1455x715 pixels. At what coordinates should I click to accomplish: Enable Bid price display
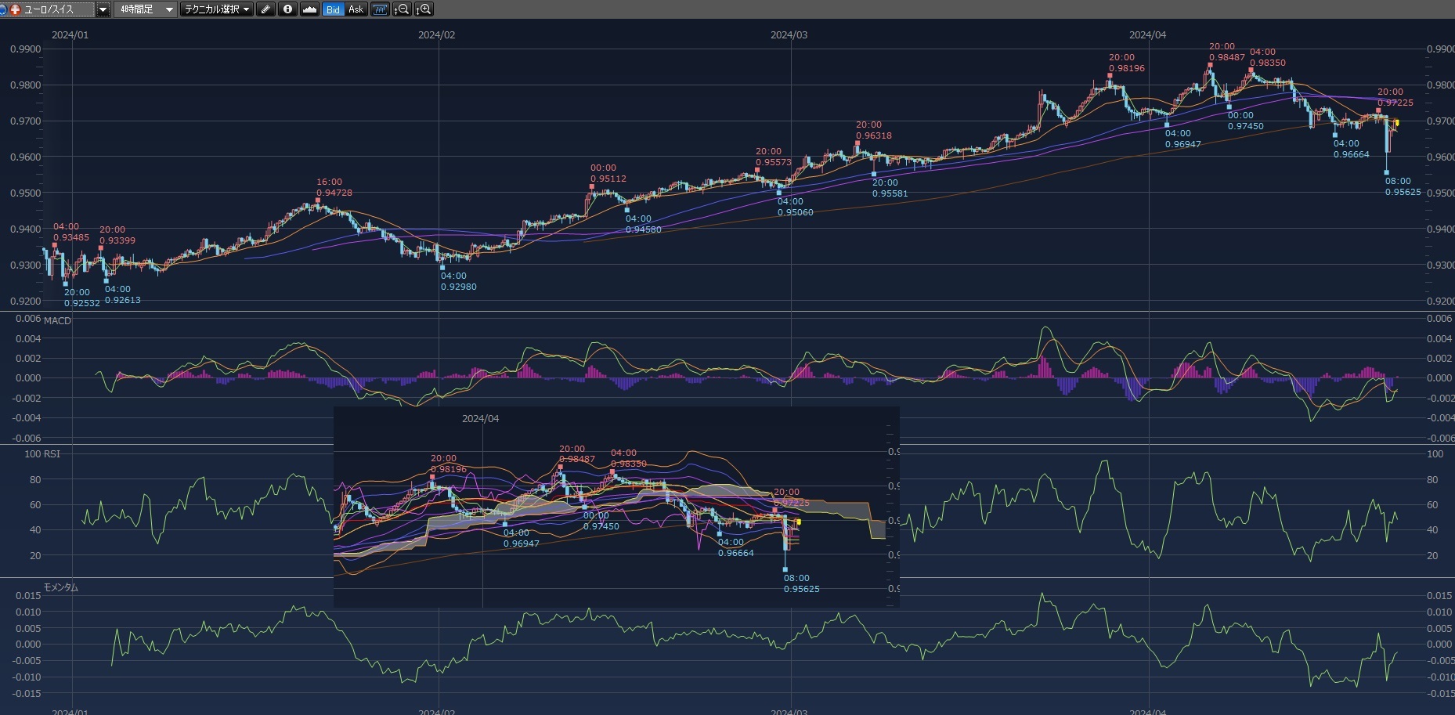coord(333,9)
